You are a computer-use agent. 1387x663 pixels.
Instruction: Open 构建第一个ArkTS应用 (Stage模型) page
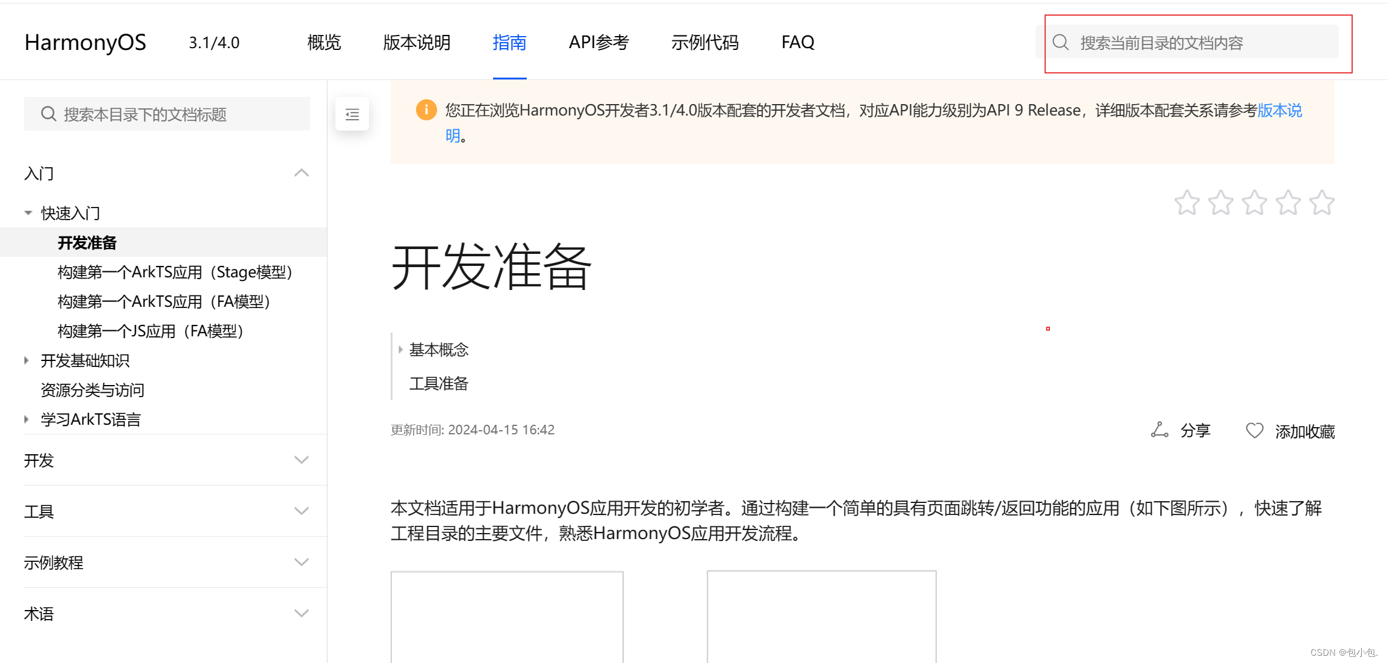(175, 272)
